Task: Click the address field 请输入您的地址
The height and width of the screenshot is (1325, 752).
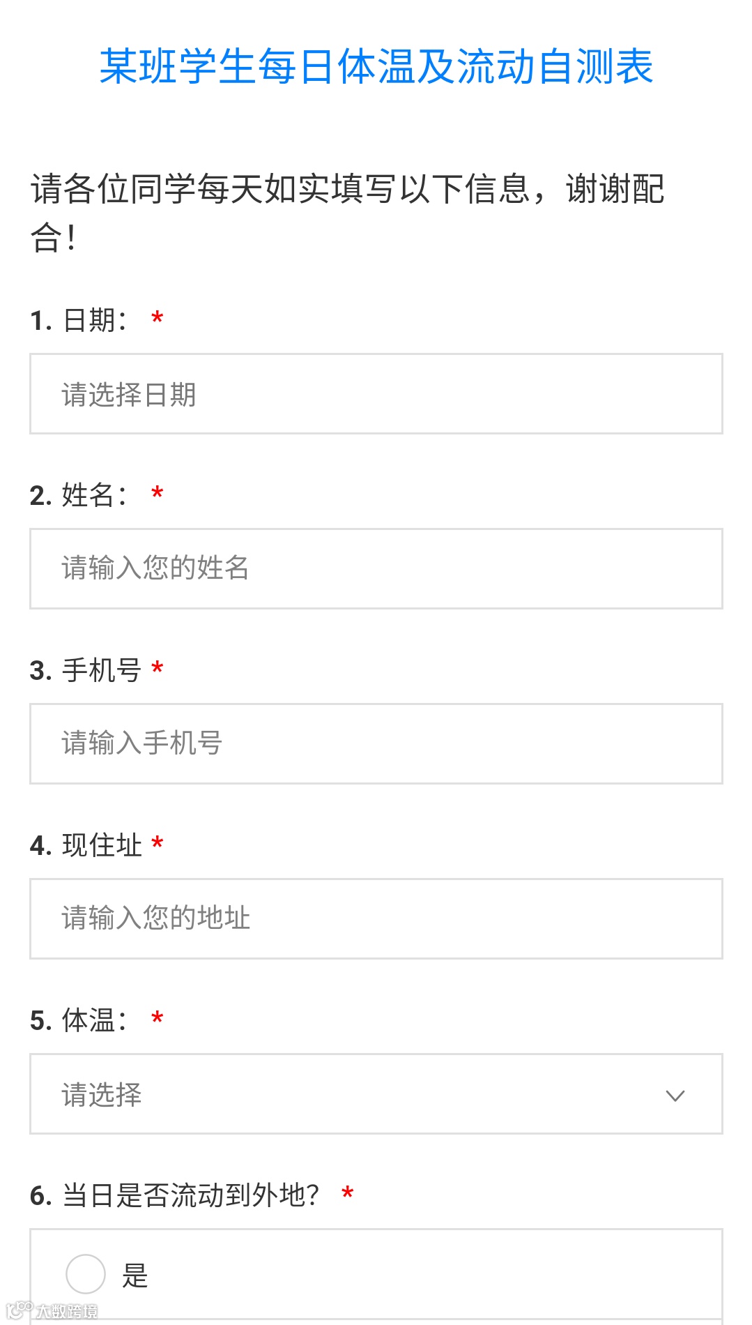Action: click(x=376, y=918)
